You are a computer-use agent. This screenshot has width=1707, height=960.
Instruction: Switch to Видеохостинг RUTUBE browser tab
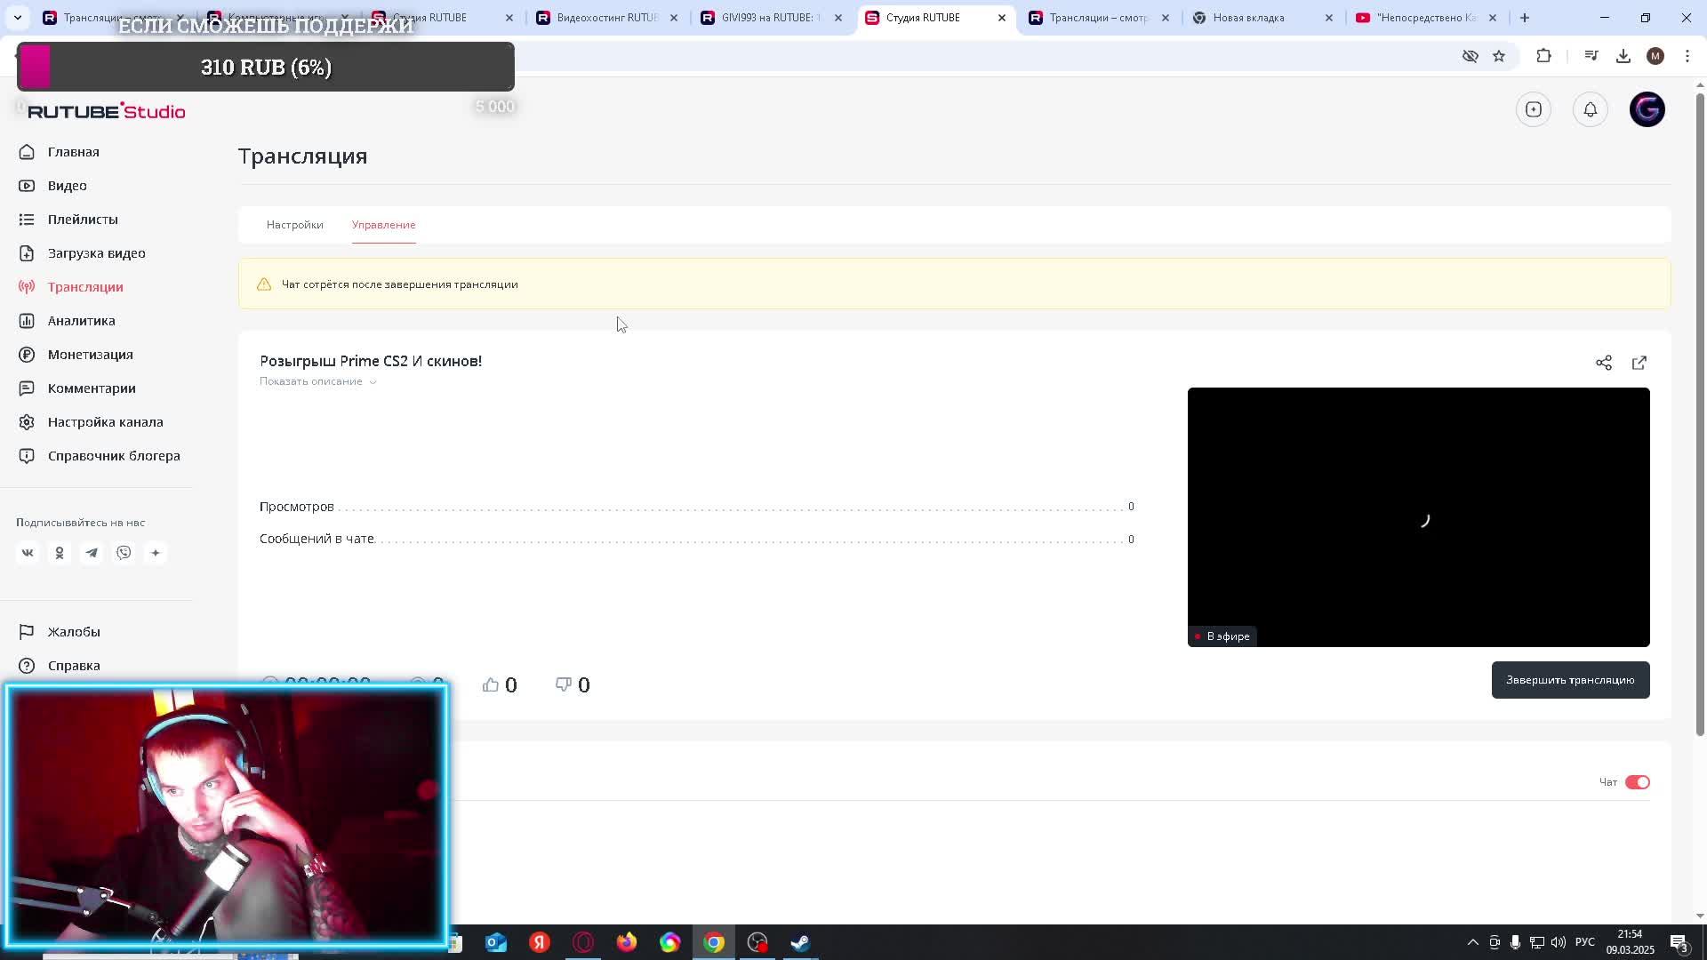pos(608,18)
